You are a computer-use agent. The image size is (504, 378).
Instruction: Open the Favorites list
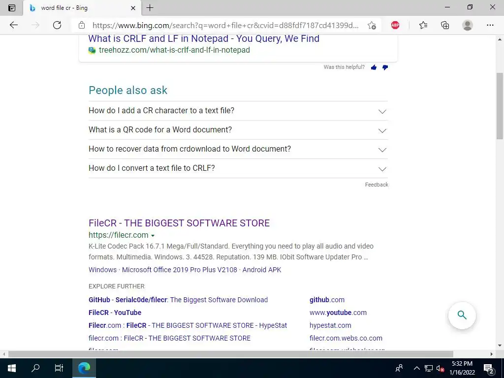click(x=423, y=25)
